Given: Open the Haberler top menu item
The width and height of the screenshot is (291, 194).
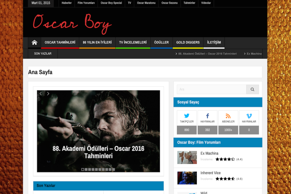Looking at the screenshot, I should coord(66,3).
